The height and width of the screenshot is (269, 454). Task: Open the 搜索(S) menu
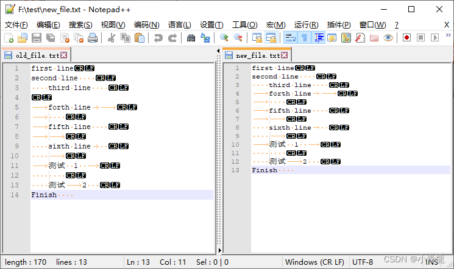(x=80, y=25)
